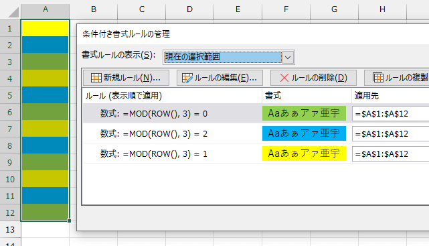The height and width of the screenshot is (246, 429).
Task: Click the yellow format preview swatch
Action: pos(304,153)
